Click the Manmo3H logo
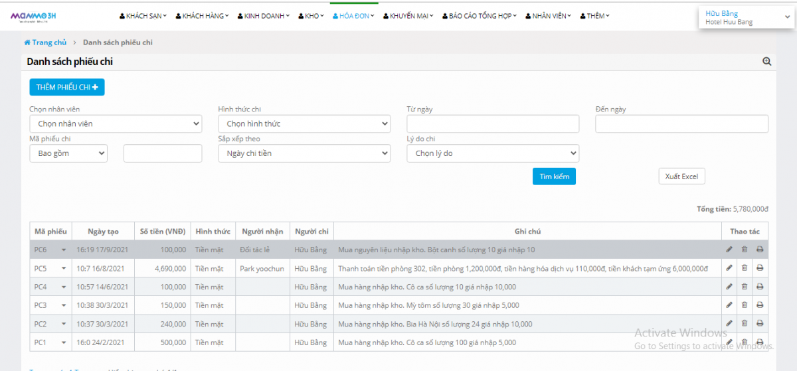 coord(33,16)
